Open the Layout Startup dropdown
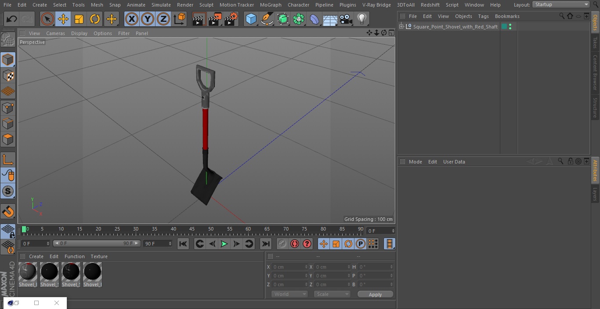This screenshot has width=600, height=309. pos(561,4)
